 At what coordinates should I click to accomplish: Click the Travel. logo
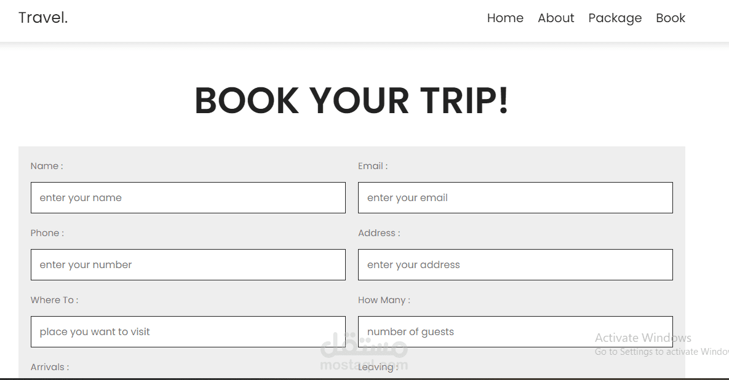[43, 18]
